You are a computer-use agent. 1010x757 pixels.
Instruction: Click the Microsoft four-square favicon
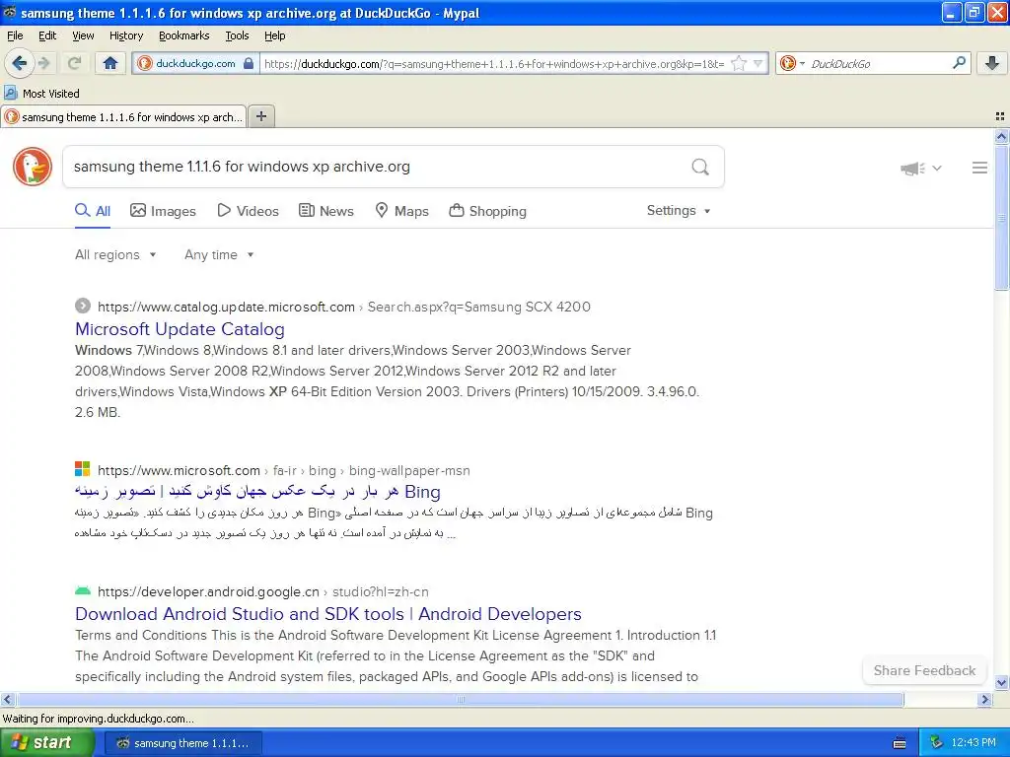click(83, 468)
